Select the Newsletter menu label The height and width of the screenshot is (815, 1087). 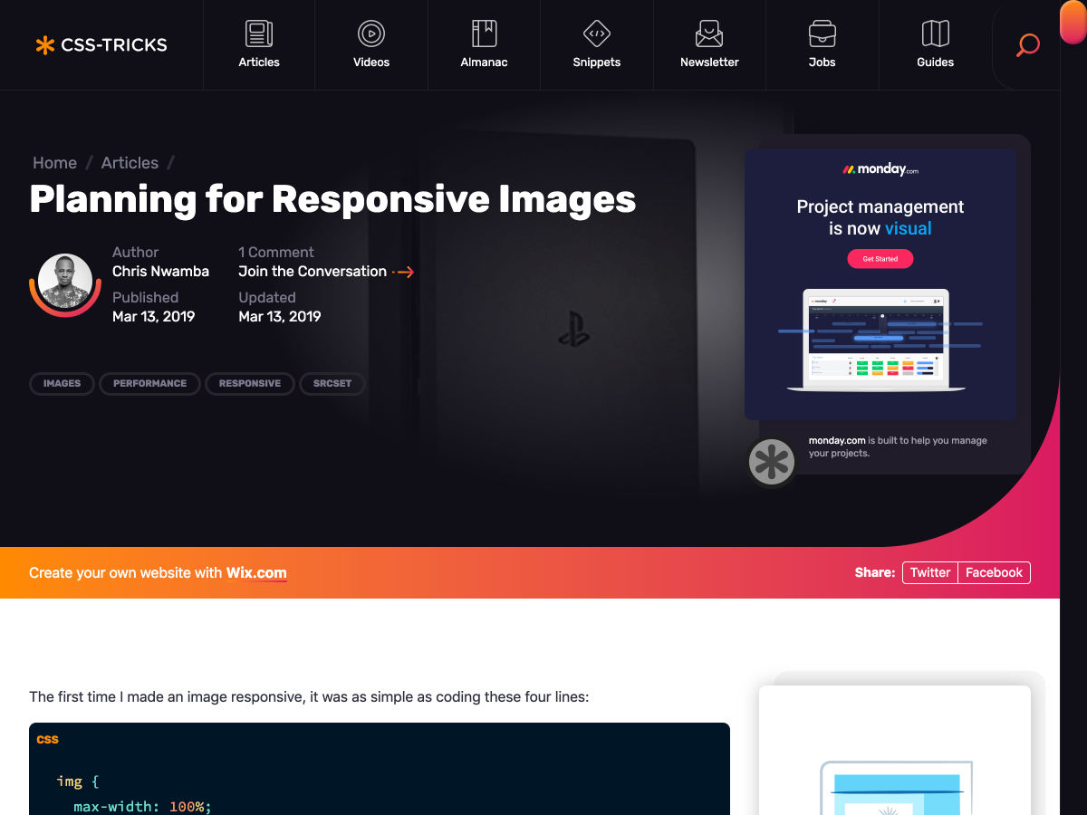point(709,62)
